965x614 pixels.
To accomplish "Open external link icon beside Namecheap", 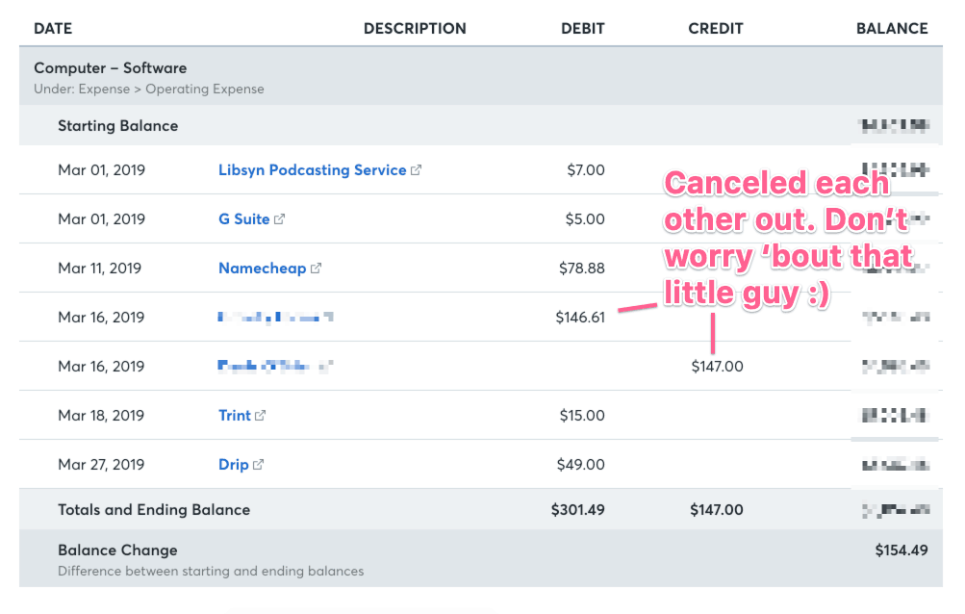I will point(316,269).
